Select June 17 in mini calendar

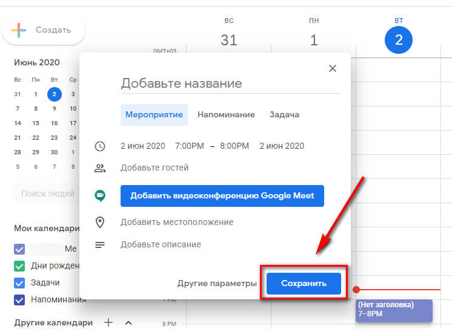[73, 123]
